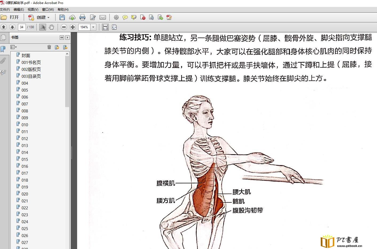Click the 腹横肌 label in the diagram

166,183
